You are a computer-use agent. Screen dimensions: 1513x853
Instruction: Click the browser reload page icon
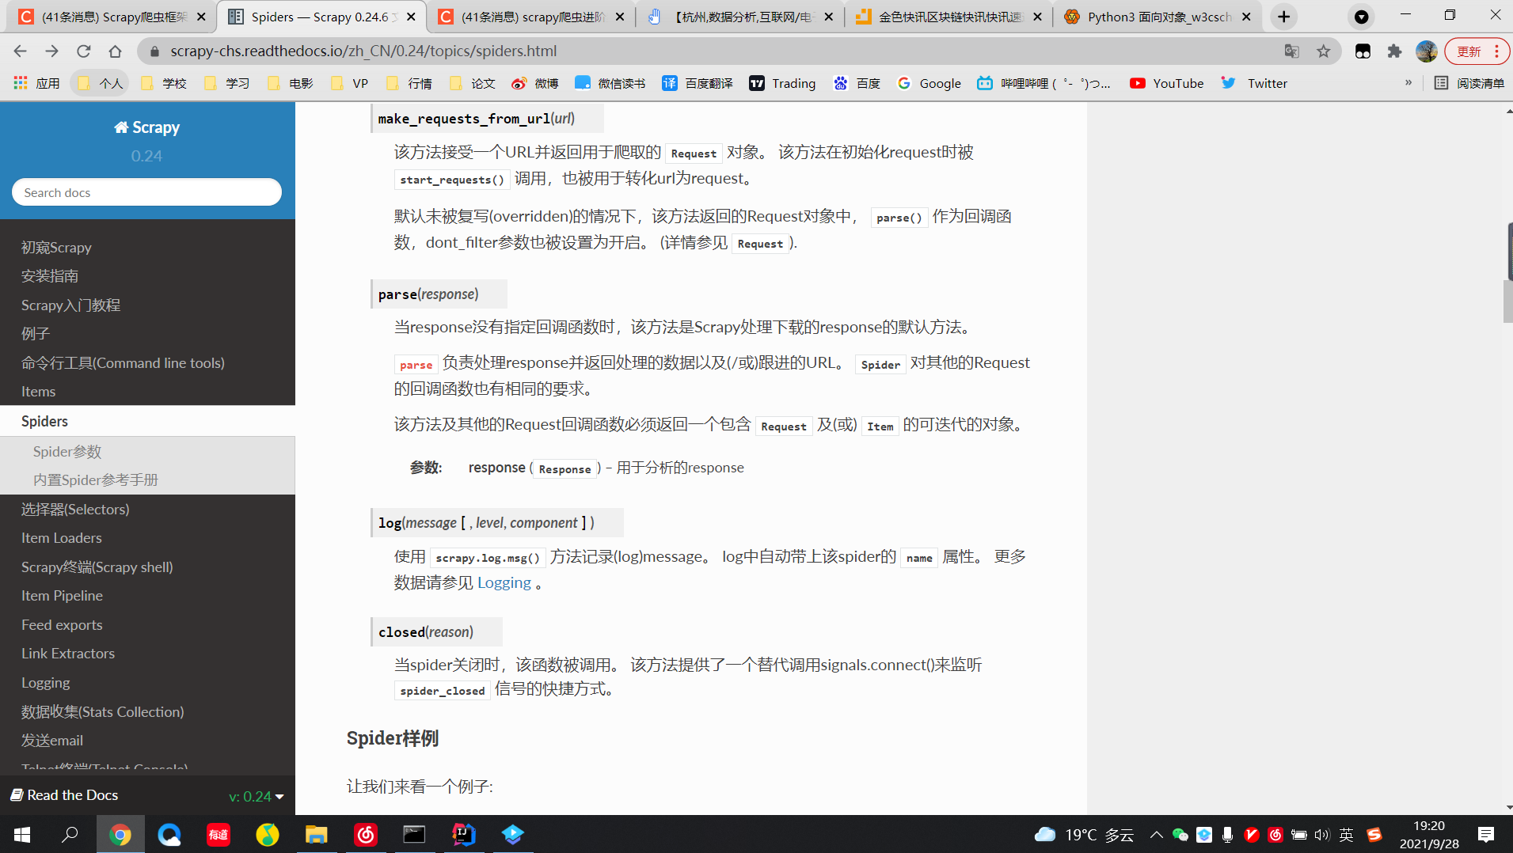(83, 51)
